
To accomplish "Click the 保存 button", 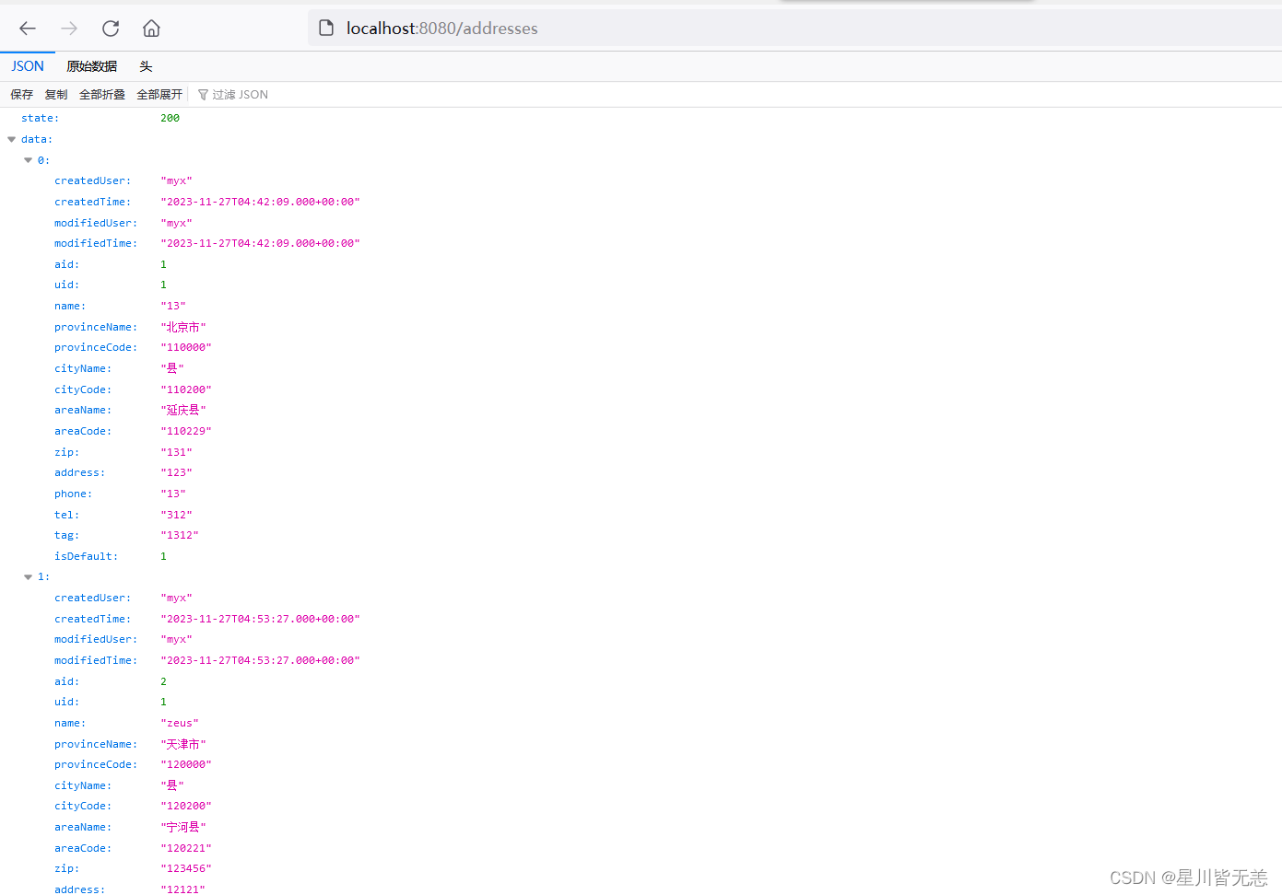I will click(x=22, y=95).
